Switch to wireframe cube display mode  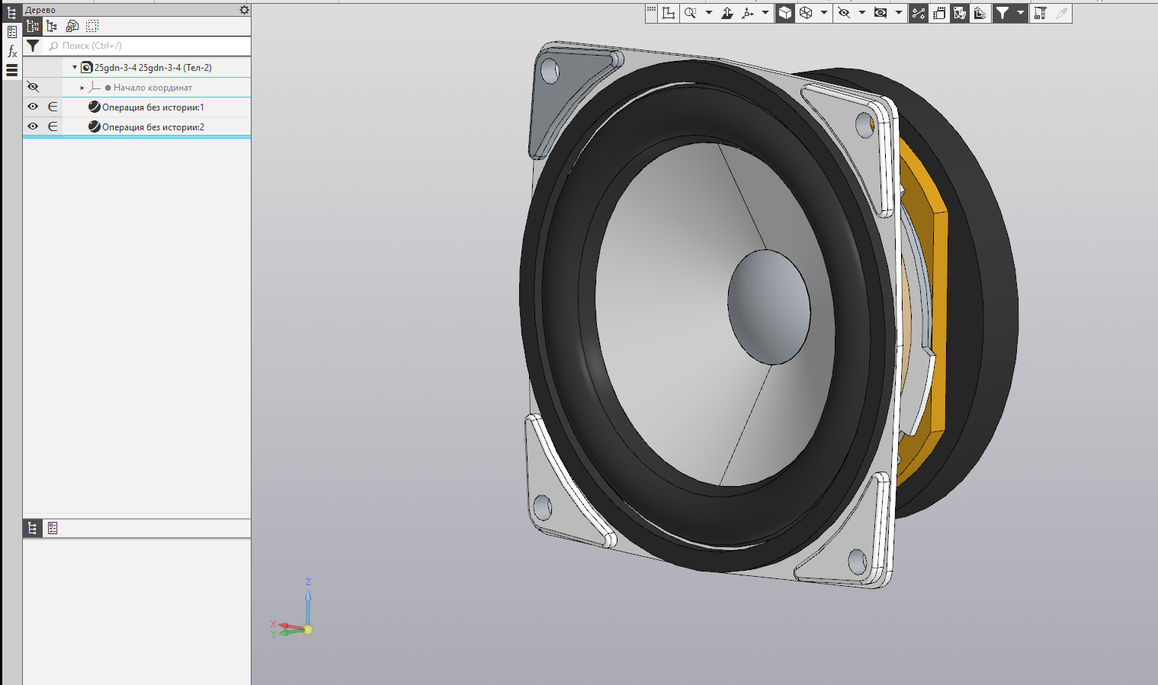point(806,13)
